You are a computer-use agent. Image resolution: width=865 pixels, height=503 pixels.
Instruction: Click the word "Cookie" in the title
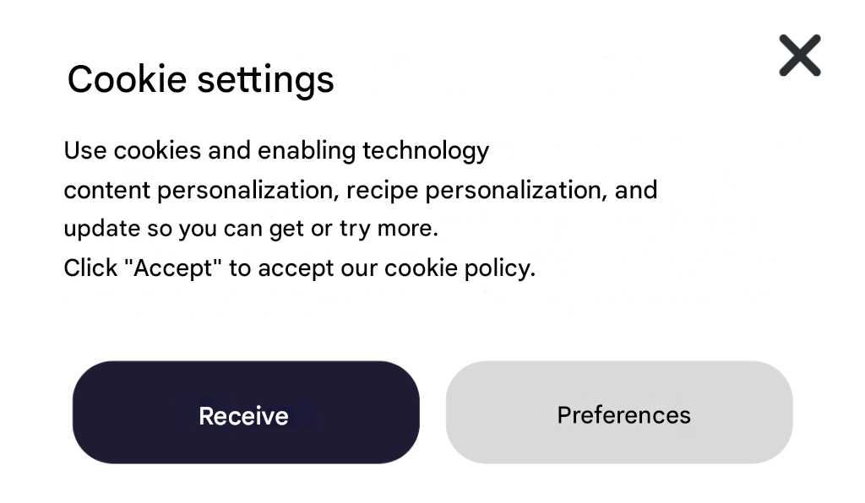[126, 79]
